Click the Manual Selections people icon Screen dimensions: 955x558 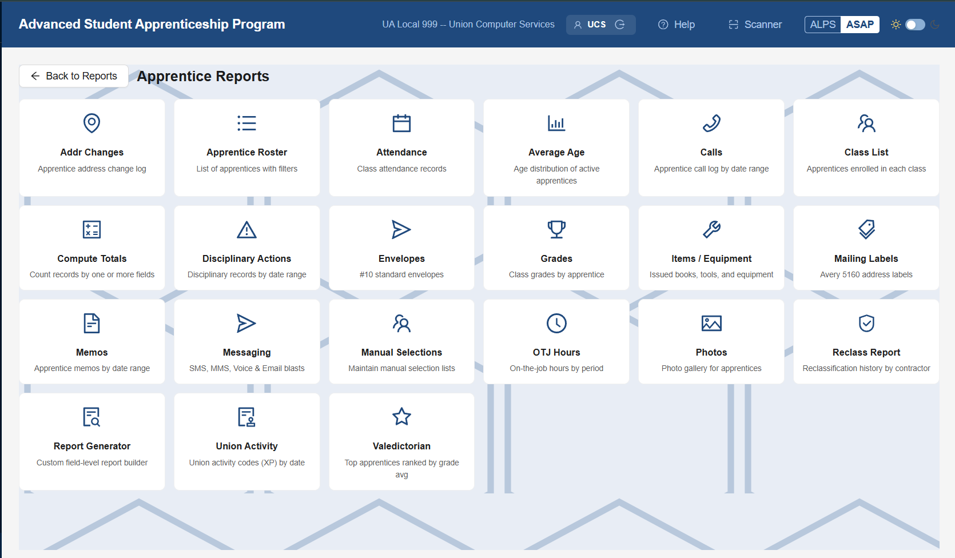click(401, 323)
